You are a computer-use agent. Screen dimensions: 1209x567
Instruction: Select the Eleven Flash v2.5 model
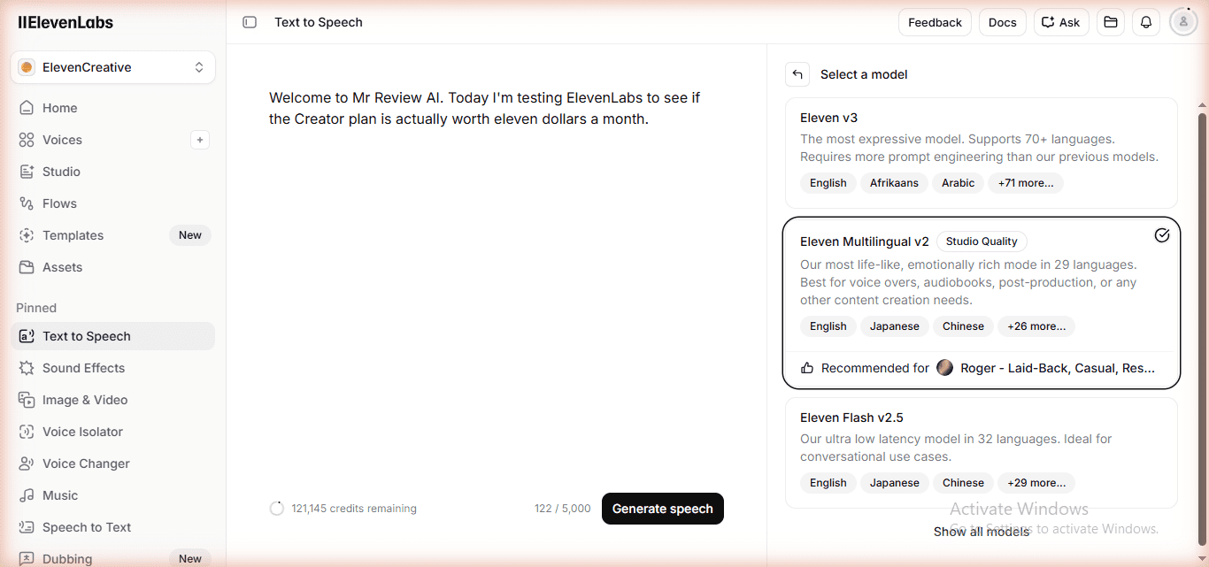click(982, 453)
